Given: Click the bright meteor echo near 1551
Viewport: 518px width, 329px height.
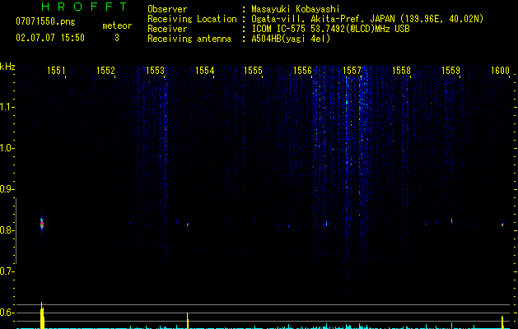Looking at the screenshot, I should point(42,224).
